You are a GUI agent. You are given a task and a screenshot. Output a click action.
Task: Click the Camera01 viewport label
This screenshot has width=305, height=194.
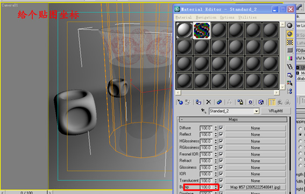[x=10, y=5]
